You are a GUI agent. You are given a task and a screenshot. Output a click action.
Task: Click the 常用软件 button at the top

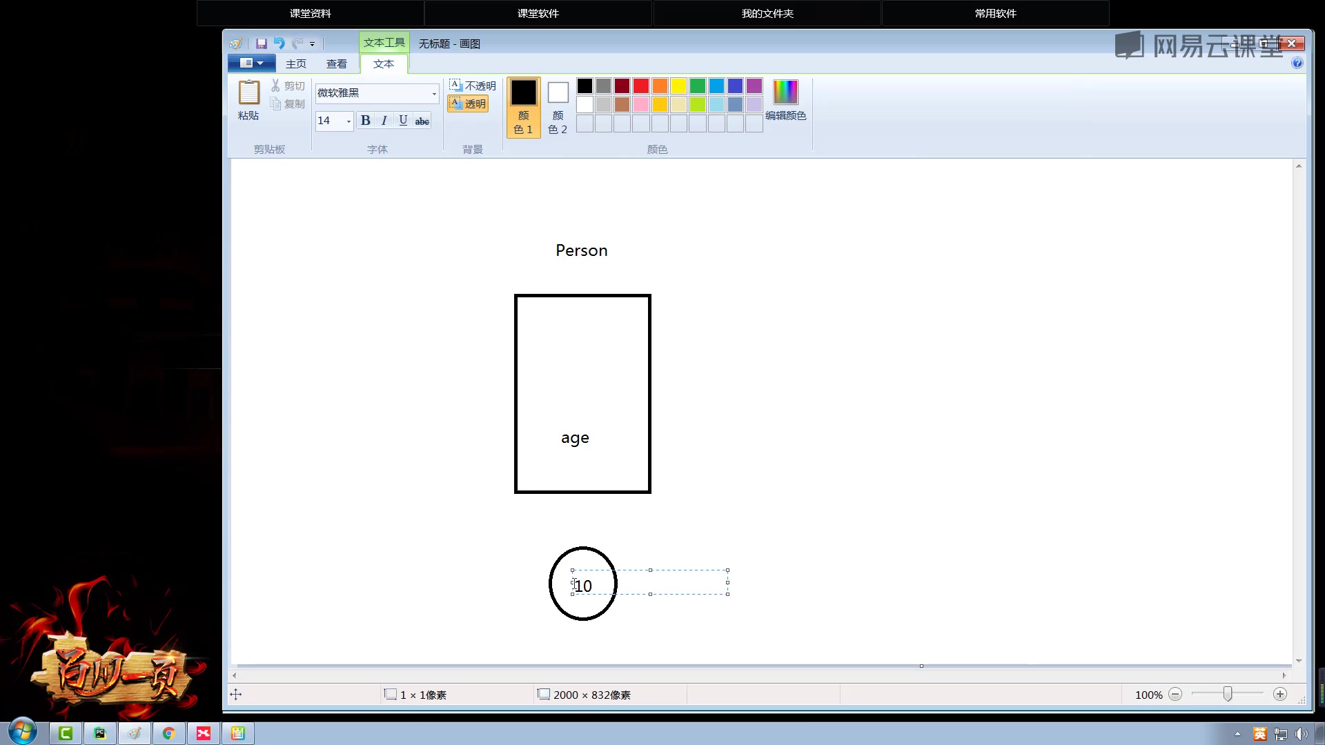(x=994, y=12)
